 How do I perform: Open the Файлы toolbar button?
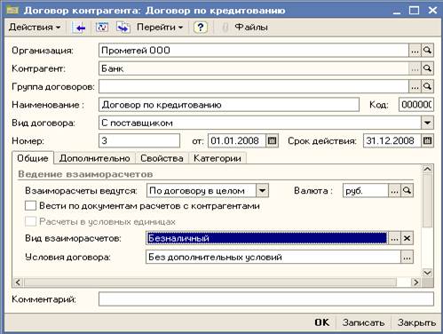coord(251,28)
